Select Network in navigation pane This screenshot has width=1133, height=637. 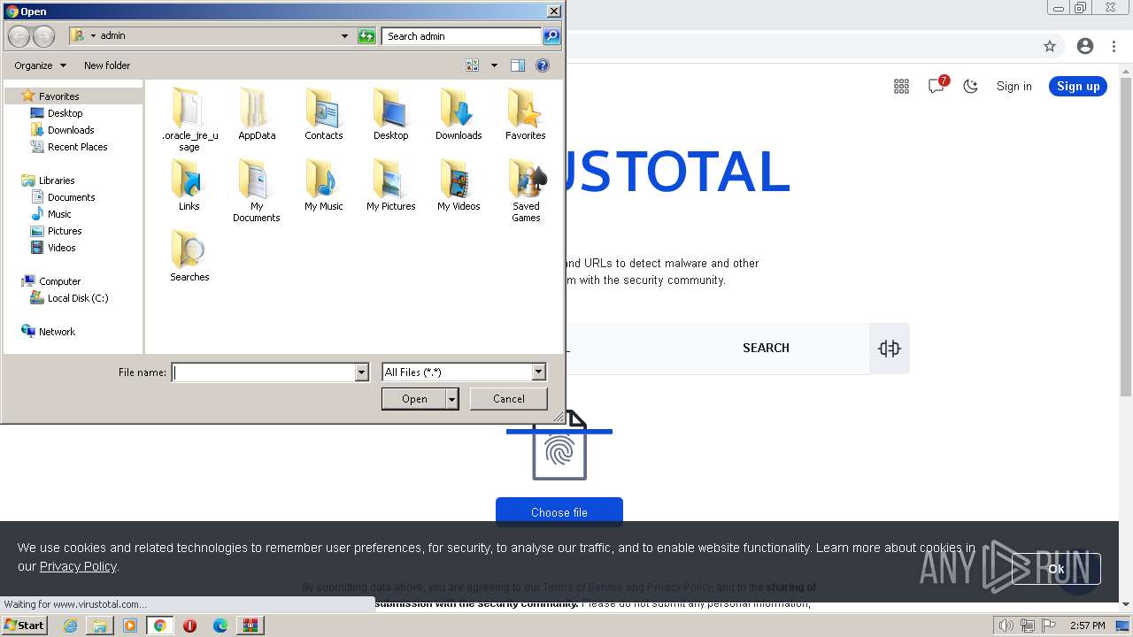pyautogui.click(x=57, y=332)
